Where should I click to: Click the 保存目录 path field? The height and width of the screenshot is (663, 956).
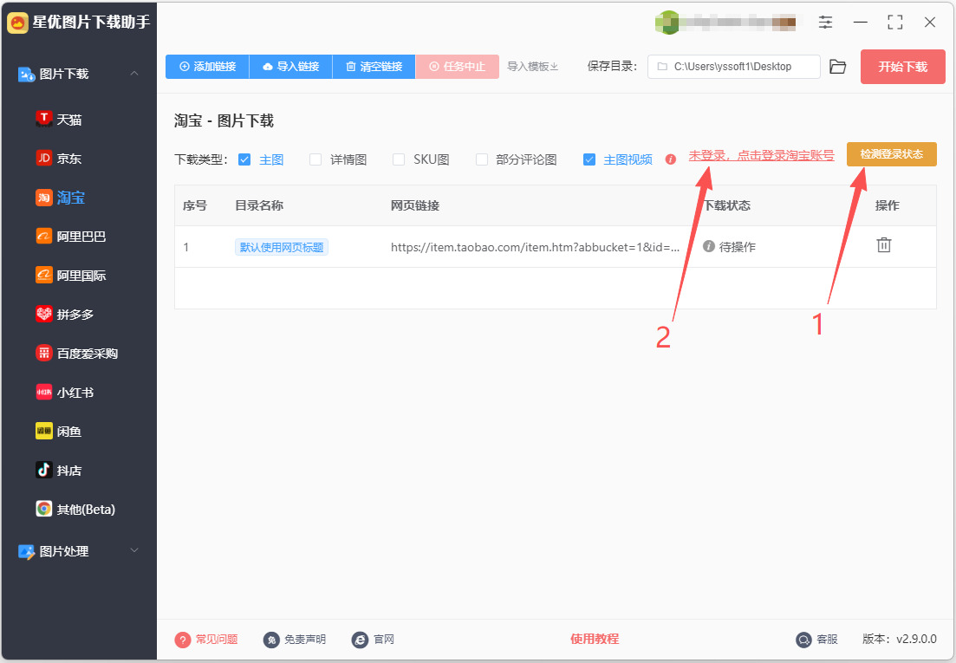coord(734,67)
